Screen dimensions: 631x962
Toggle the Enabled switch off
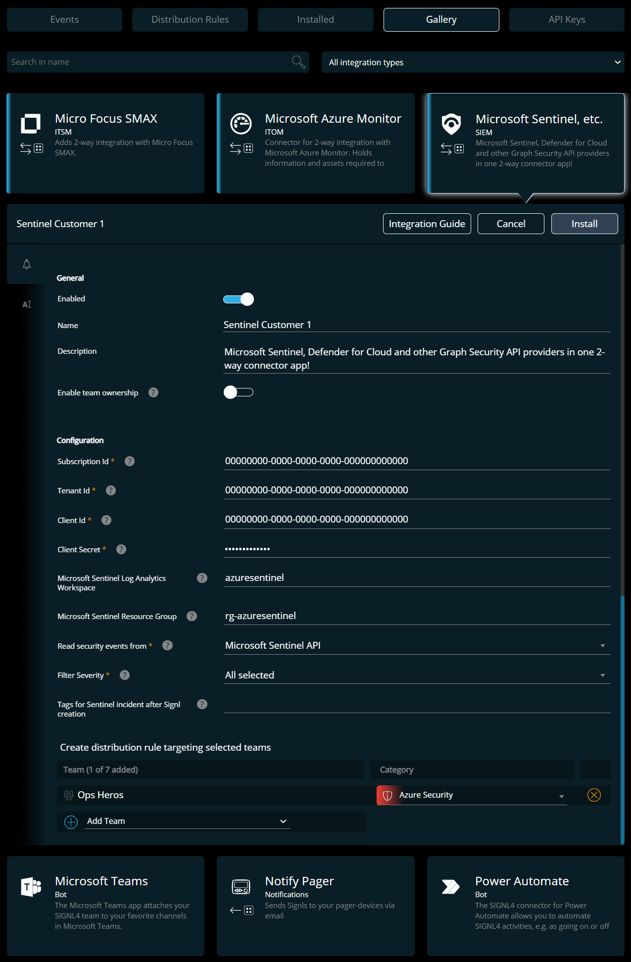tap(239, 299)
